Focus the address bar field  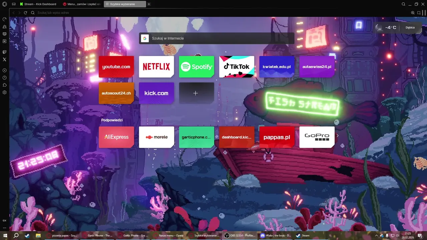[220, 13]
